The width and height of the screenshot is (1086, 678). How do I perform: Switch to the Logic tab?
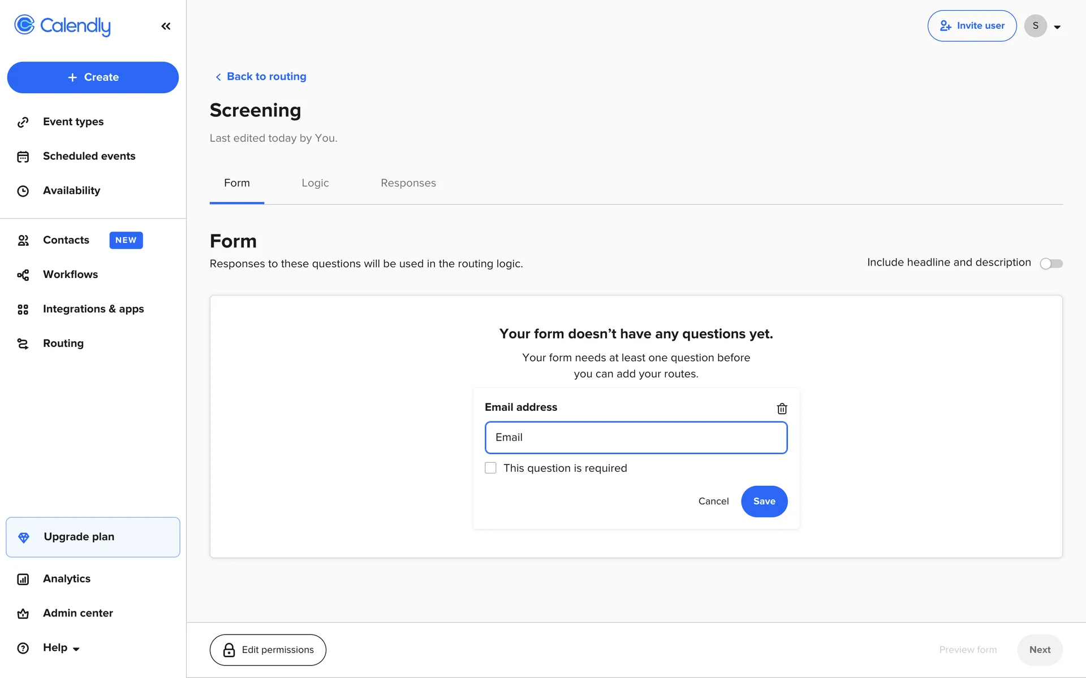point(315,183)
